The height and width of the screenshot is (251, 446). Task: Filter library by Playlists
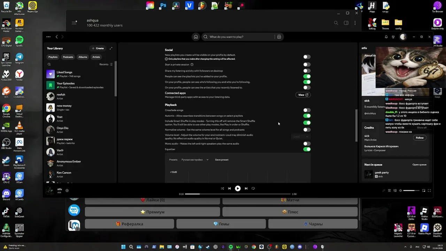click(53, 57)
